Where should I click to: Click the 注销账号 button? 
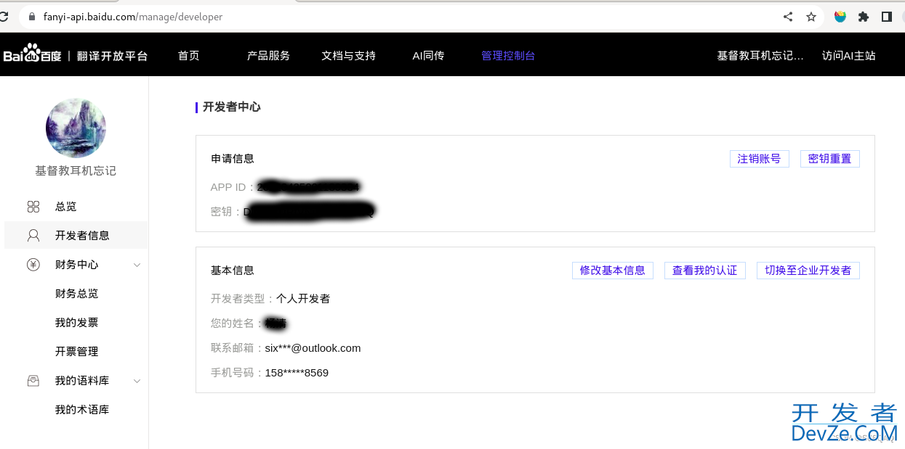(760, 159)
